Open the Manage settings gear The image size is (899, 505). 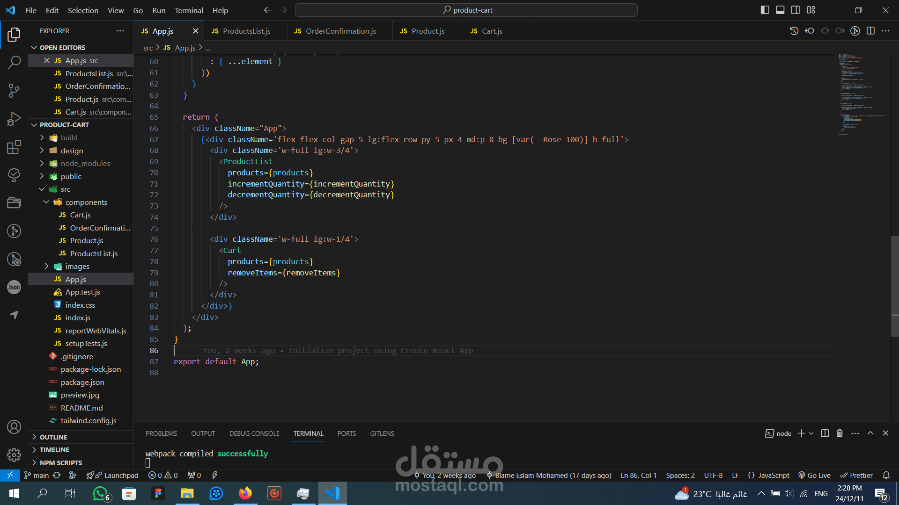tap(14, 454)
